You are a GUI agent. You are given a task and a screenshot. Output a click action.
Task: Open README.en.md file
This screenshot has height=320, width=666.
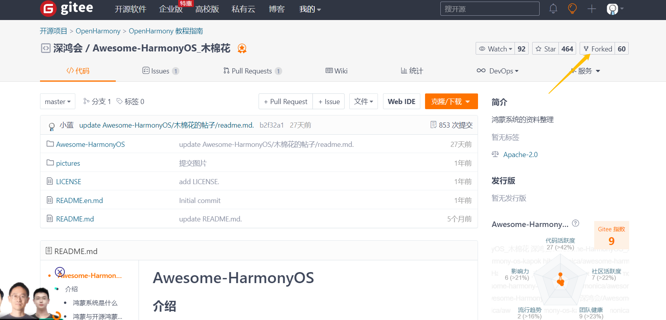click(x=79, y=201)
